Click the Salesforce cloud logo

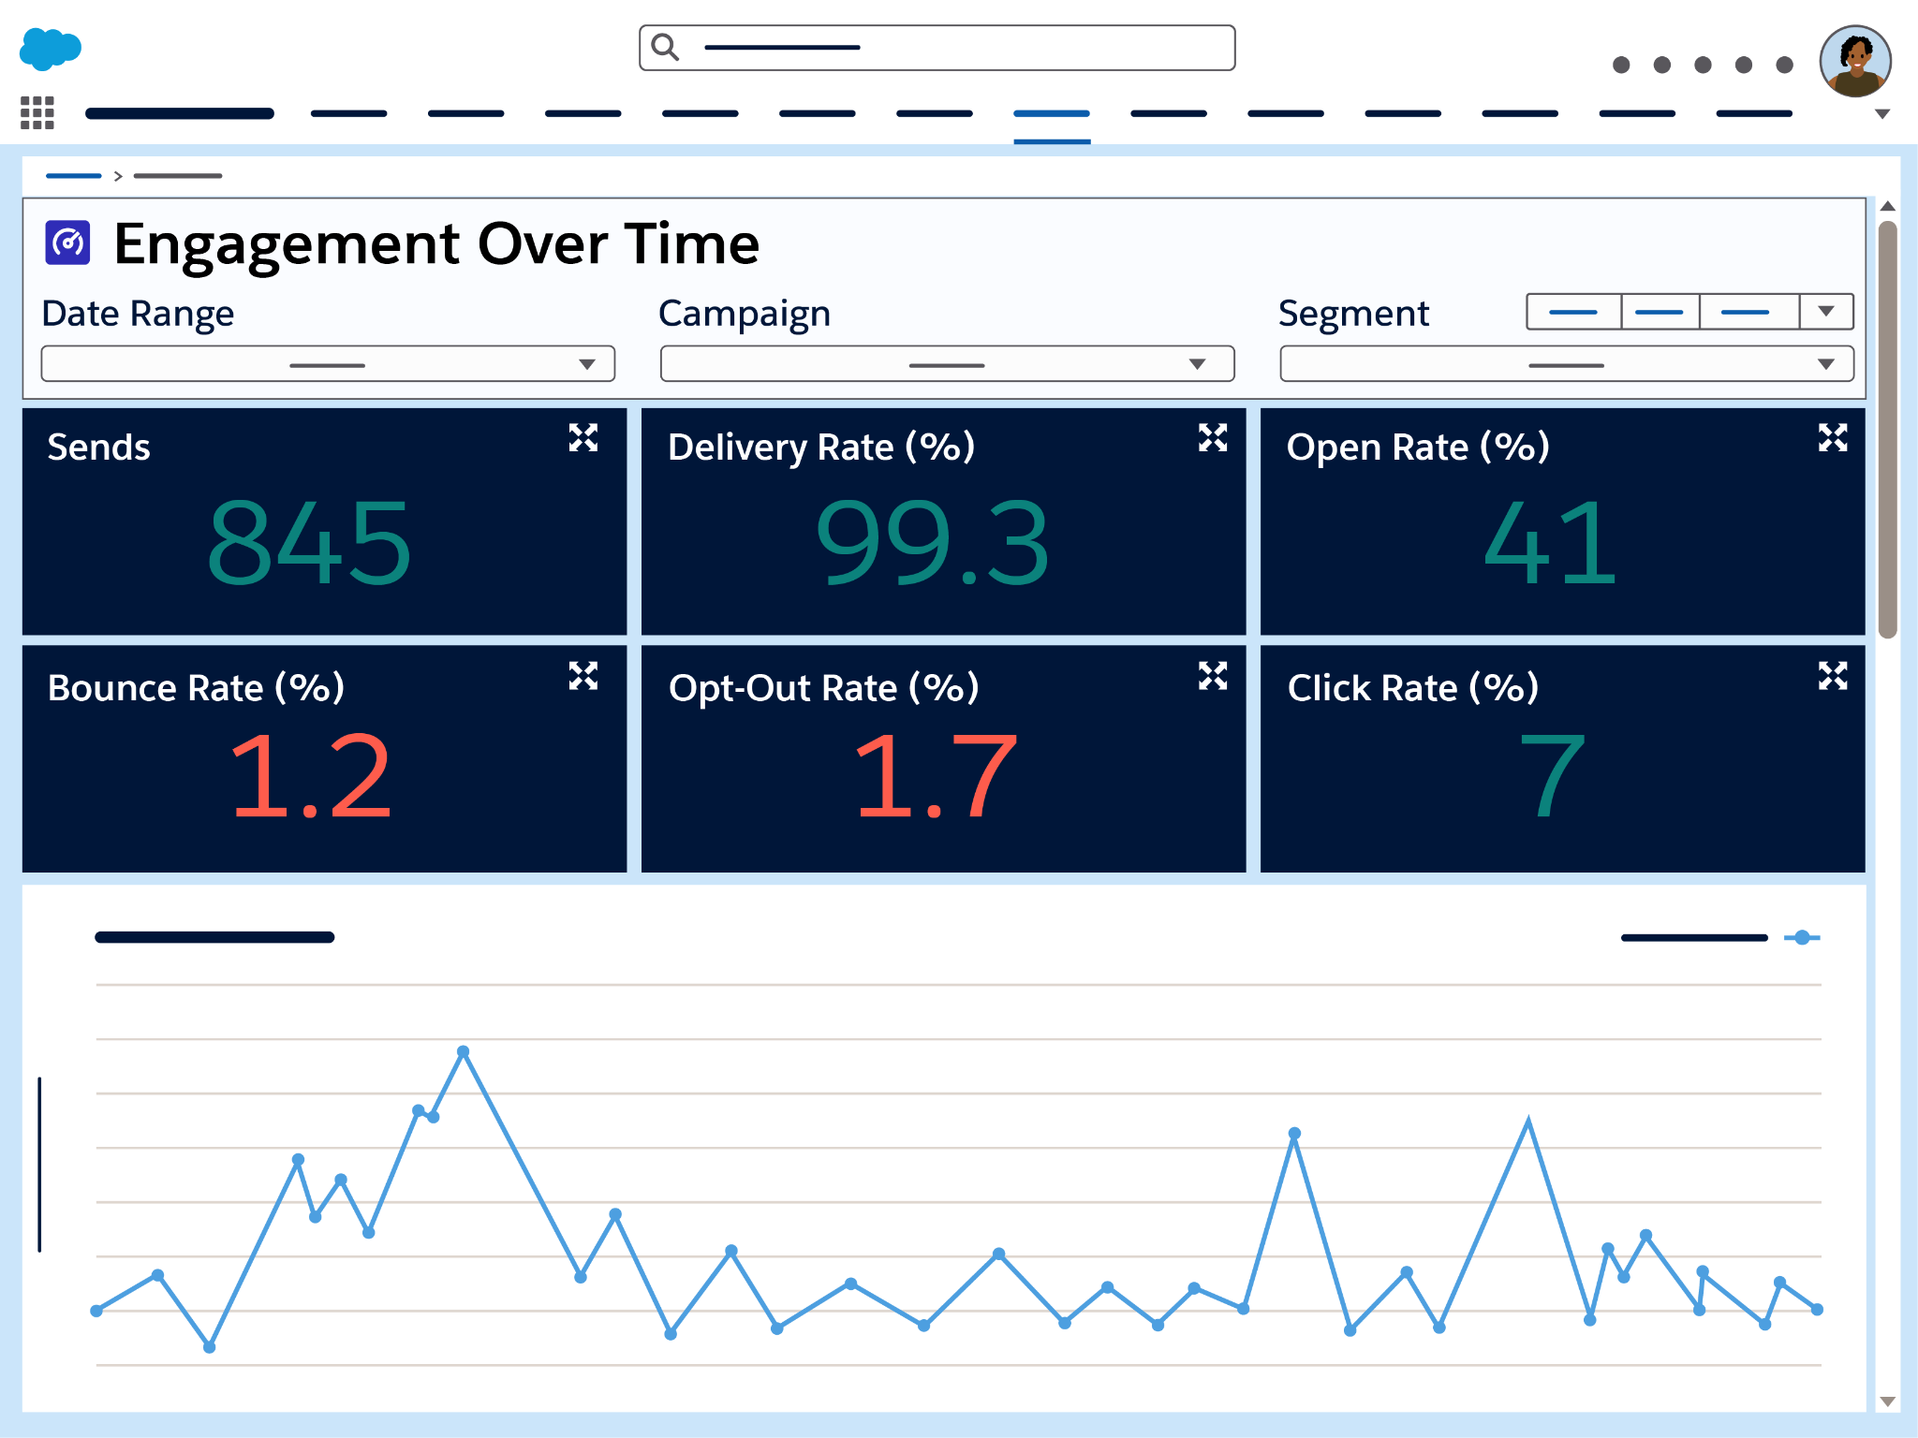click(51, 49)
